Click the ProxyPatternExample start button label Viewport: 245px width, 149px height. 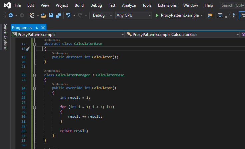(x=180, y=15)
